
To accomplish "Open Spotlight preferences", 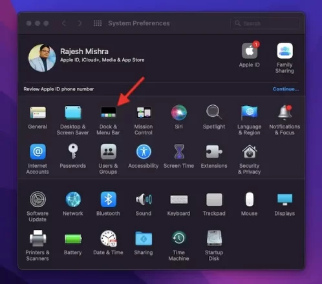I will coord(214,112).
